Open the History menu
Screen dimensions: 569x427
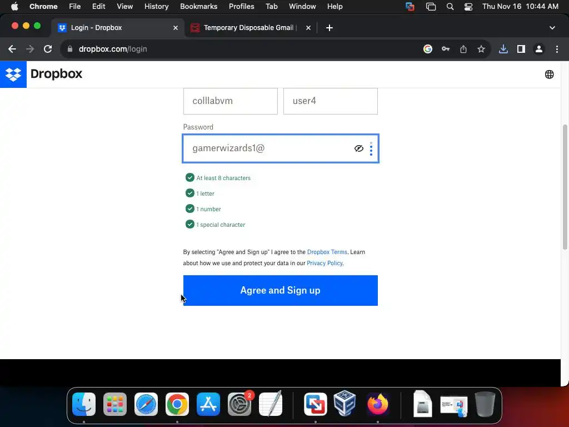[x=156, y=6]
